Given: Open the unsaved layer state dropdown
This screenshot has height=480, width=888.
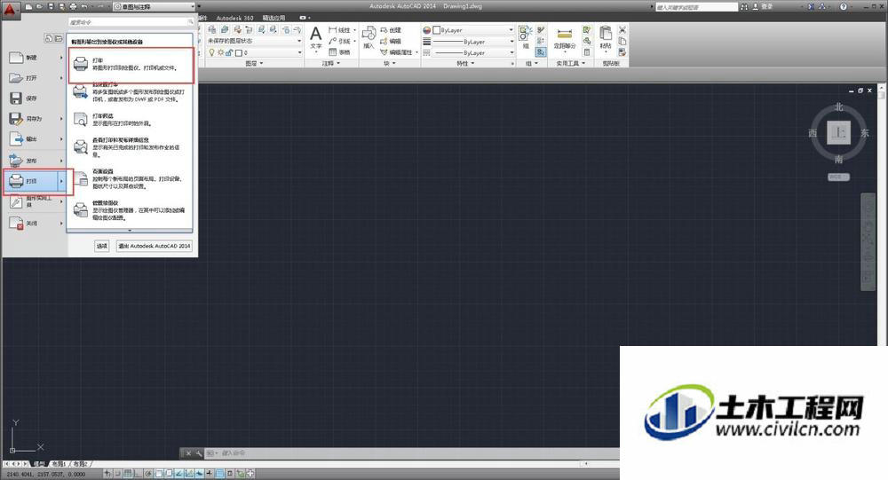Looking at the screenshot, I should 254,42.
